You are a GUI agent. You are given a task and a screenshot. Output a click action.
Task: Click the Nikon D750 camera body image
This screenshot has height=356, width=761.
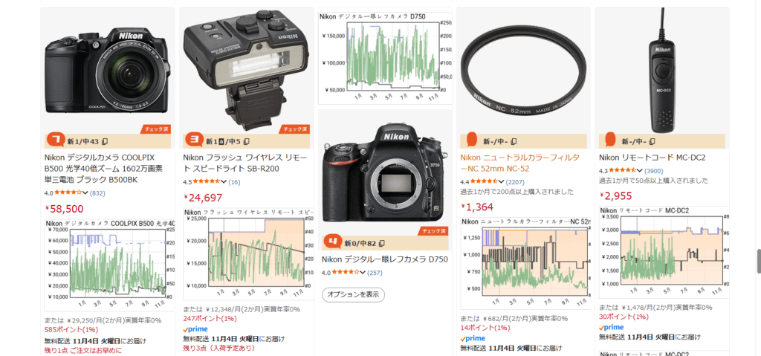click(x=384, y=170)
